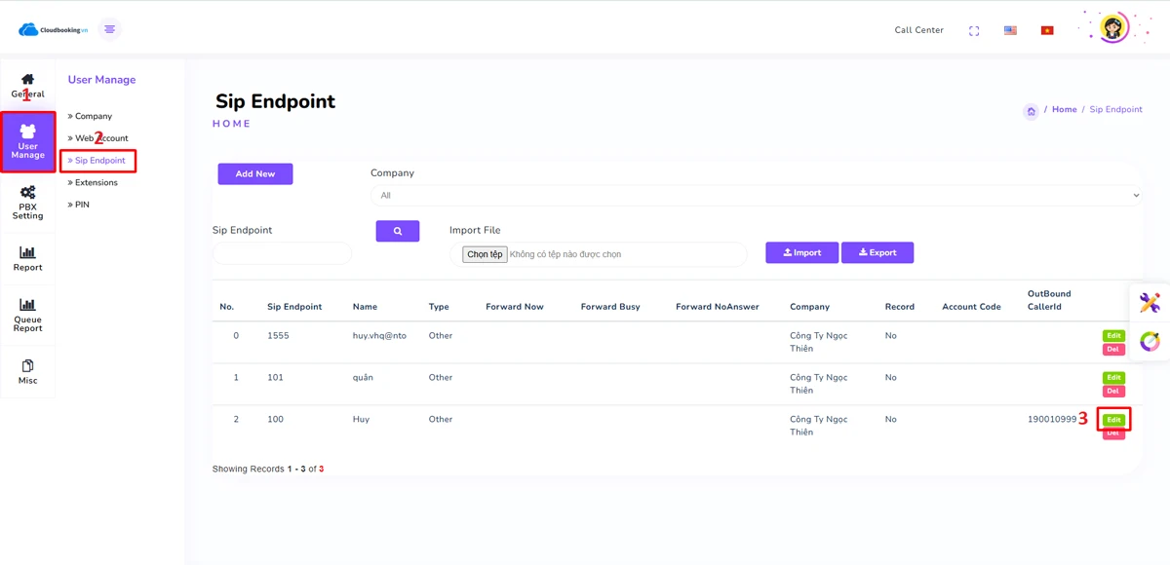The image size is (1170, 565).
Task: Open the PIN submenu item
Action: click(82, 205)
